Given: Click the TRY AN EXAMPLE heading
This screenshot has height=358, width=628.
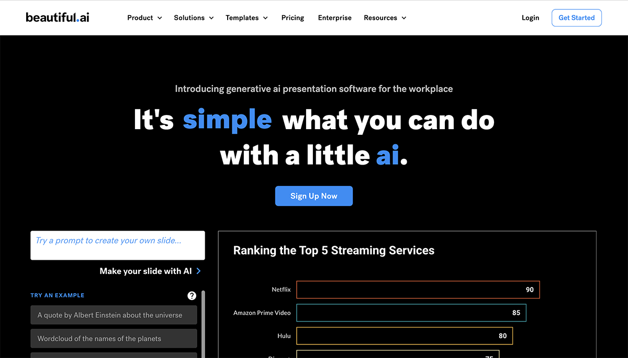Looking at the screenshot, I should (x=58, y=295).
